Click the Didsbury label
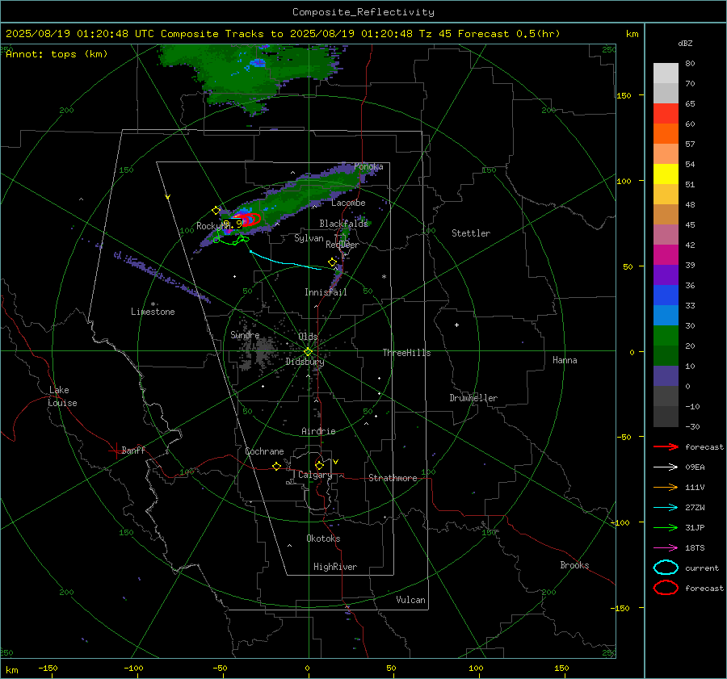Screen dimensions: 727x679 305,362
